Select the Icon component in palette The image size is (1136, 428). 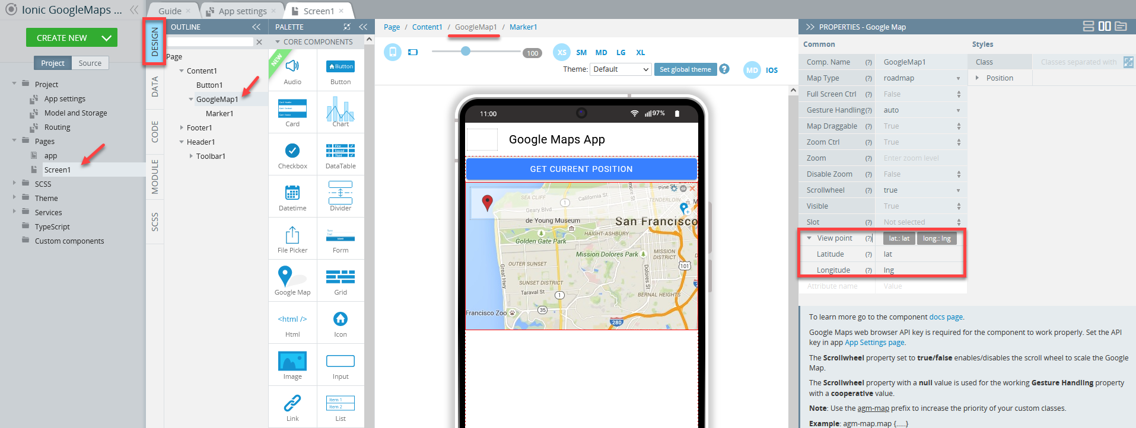[x=341, y=322]
